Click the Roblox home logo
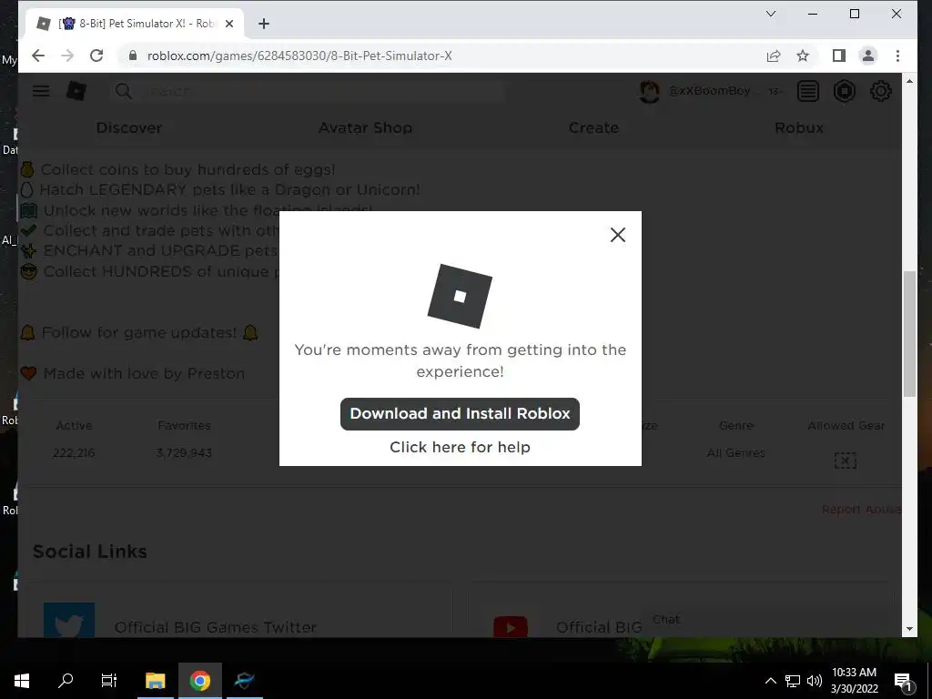 tap(76, 91)
